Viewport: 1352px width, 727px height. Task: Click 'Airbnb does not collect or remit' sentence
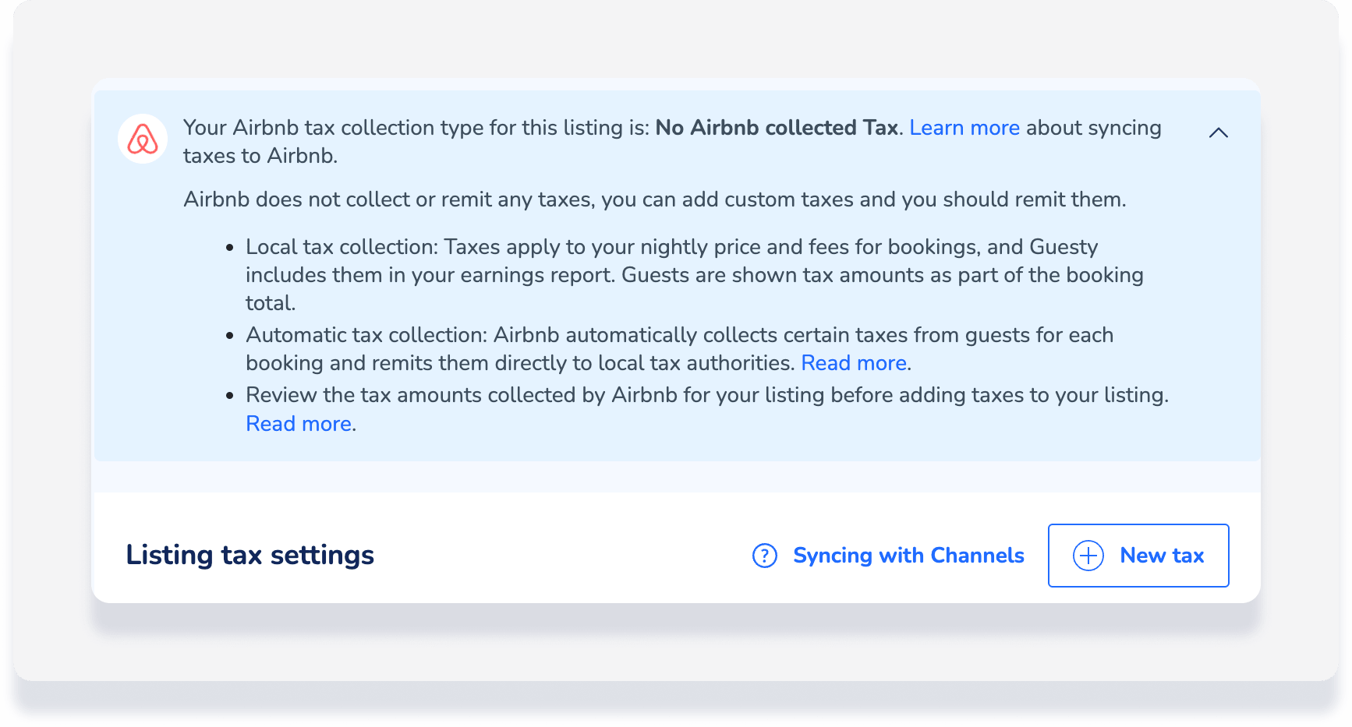point(655,199)
